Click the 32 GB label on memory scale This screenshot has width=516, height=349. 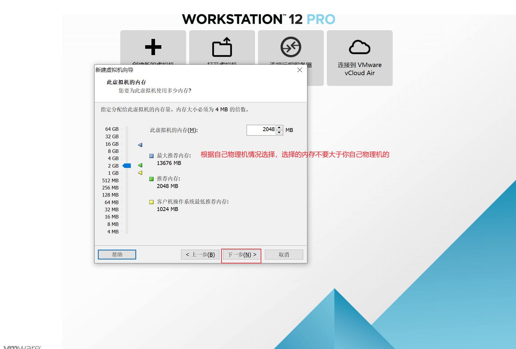[x=112, y=136]
